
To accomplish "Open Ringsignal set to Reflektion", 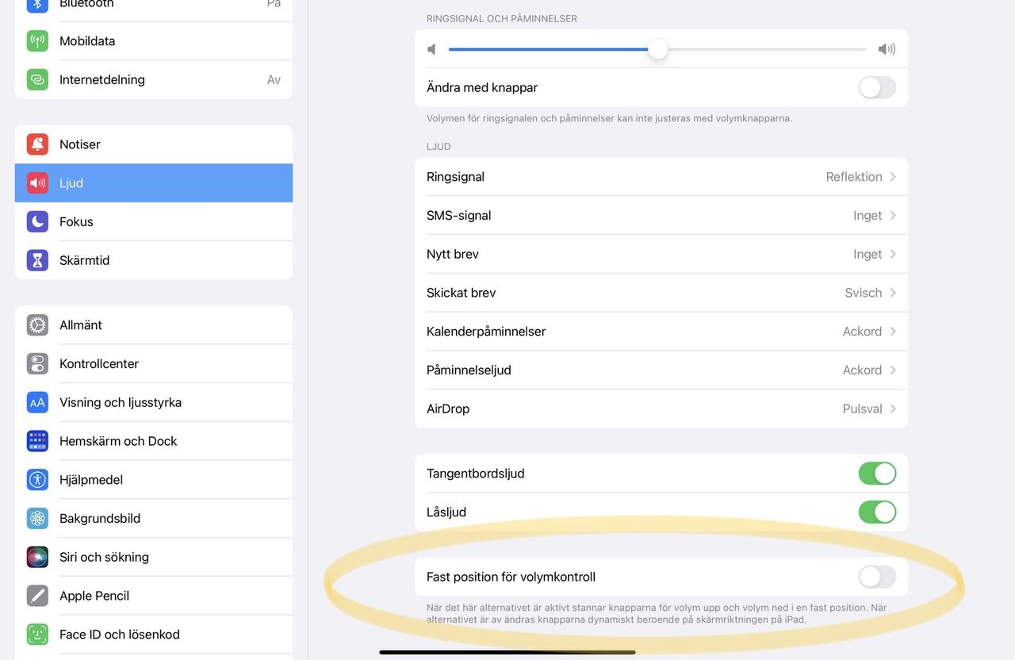I will click(662, 176).
